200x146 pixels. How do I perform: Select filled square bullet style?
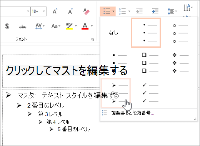[x=119, y=63]
